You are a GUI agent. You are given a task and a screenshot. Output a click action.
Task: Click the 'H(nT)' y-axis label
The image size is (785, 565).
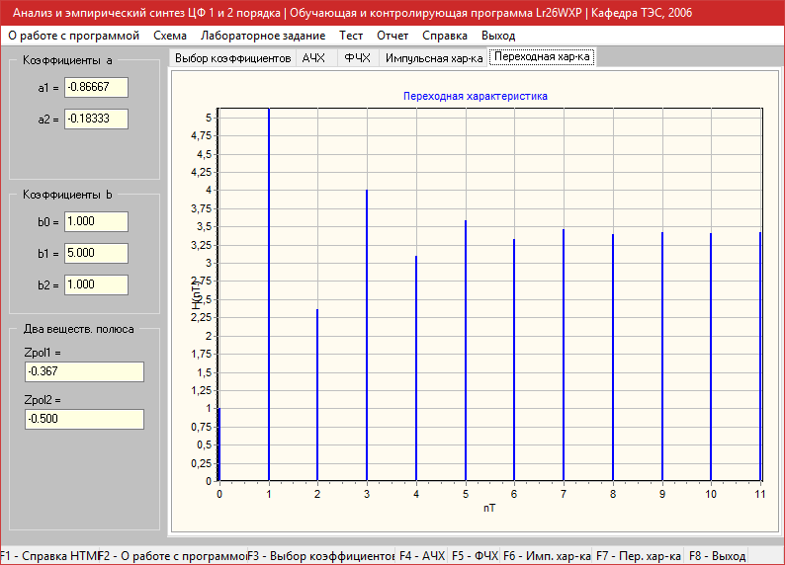[x=197, y=294]
